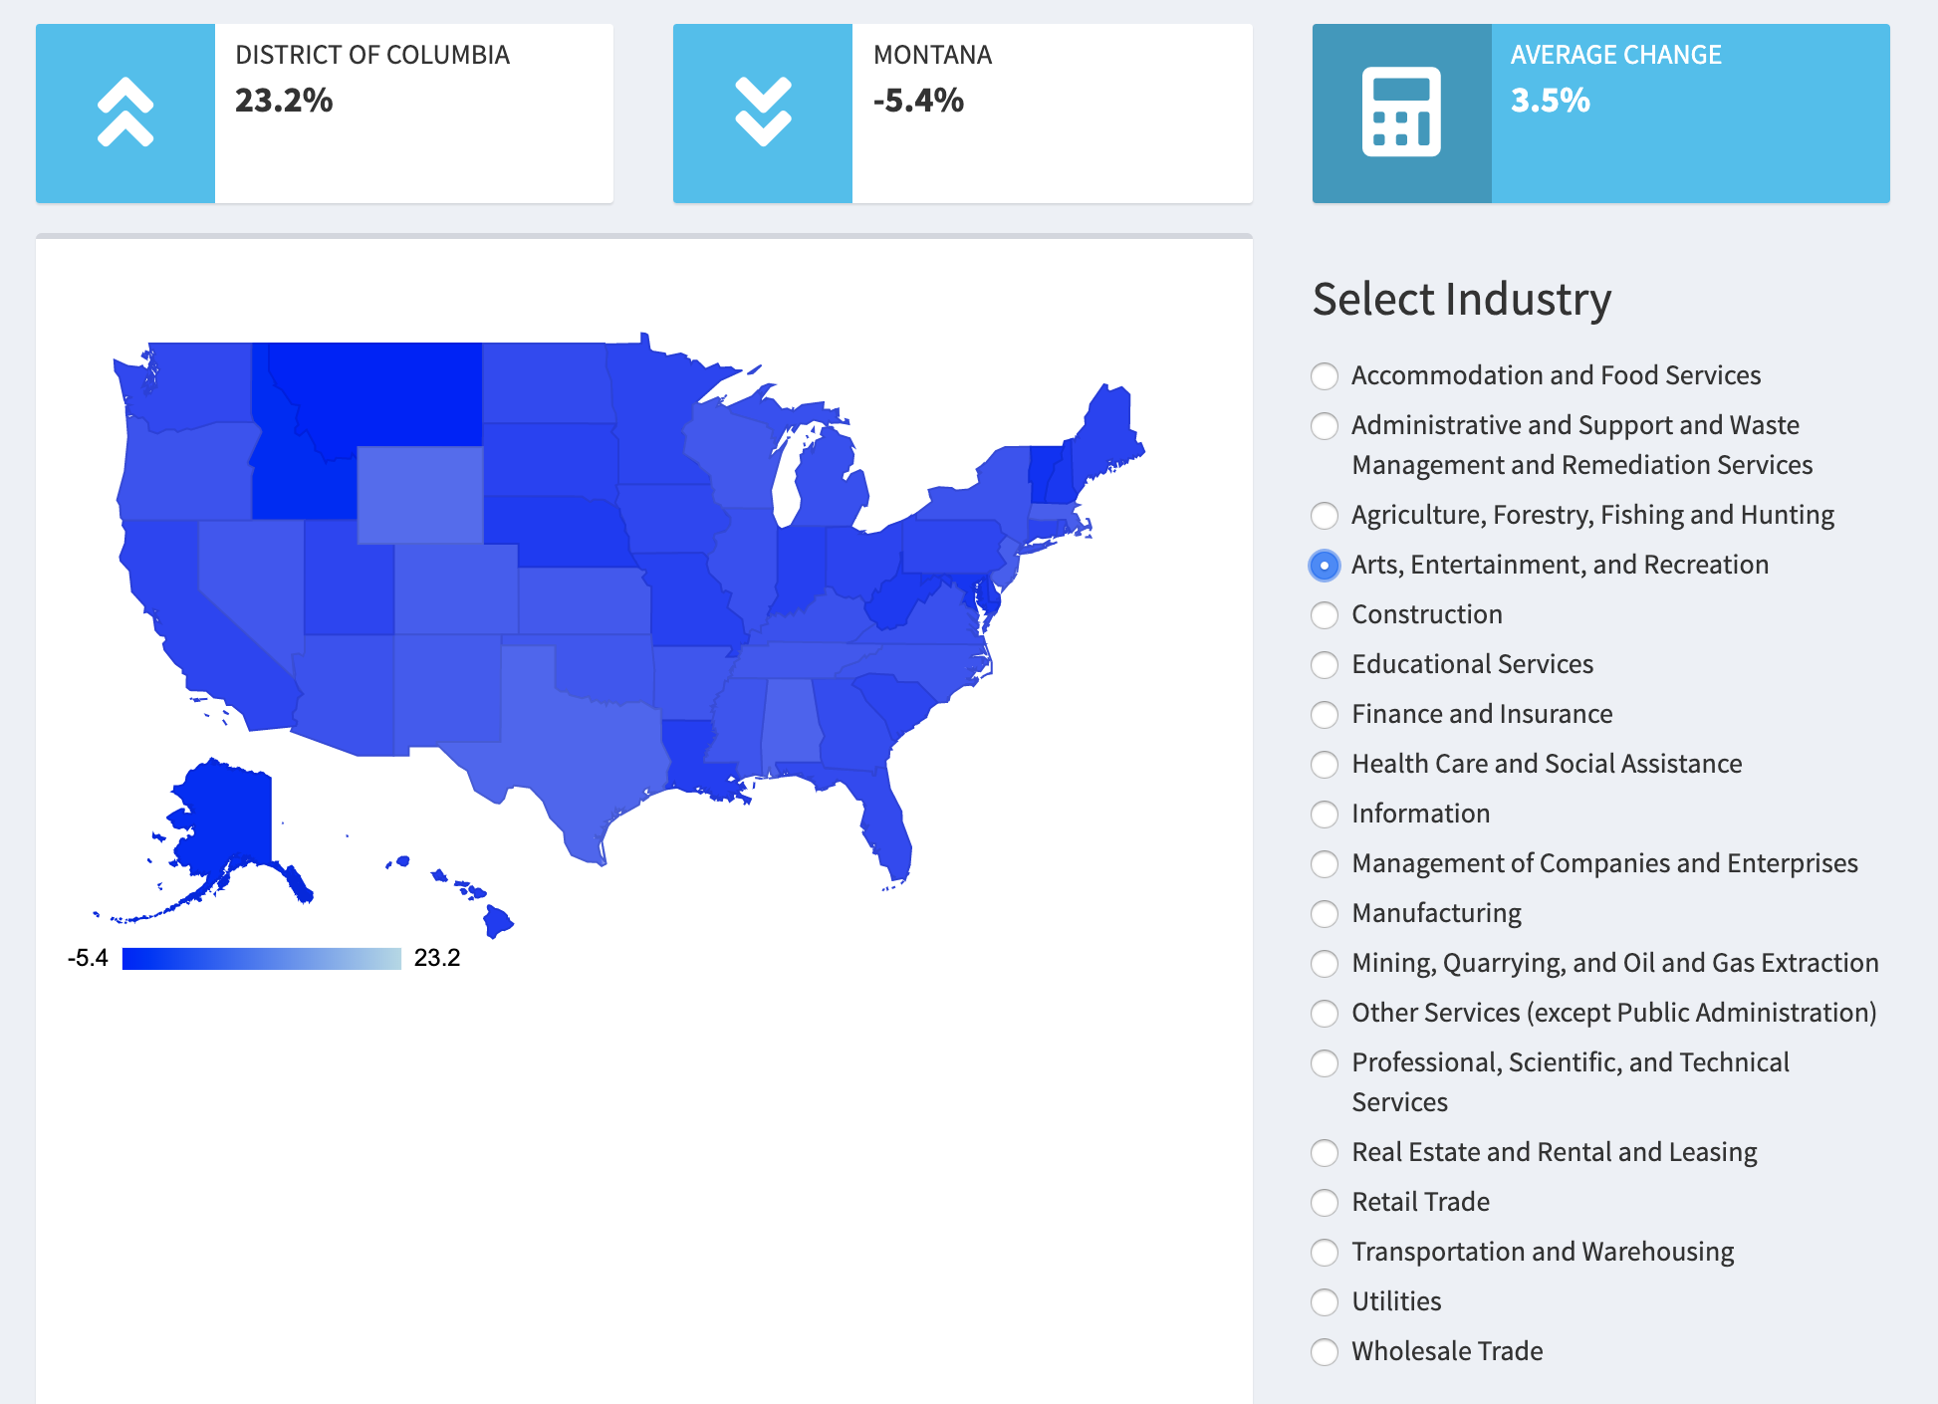Select Transportation and Warehousing option
The image size is (1938, 1404).
tap(1325, 1253)
